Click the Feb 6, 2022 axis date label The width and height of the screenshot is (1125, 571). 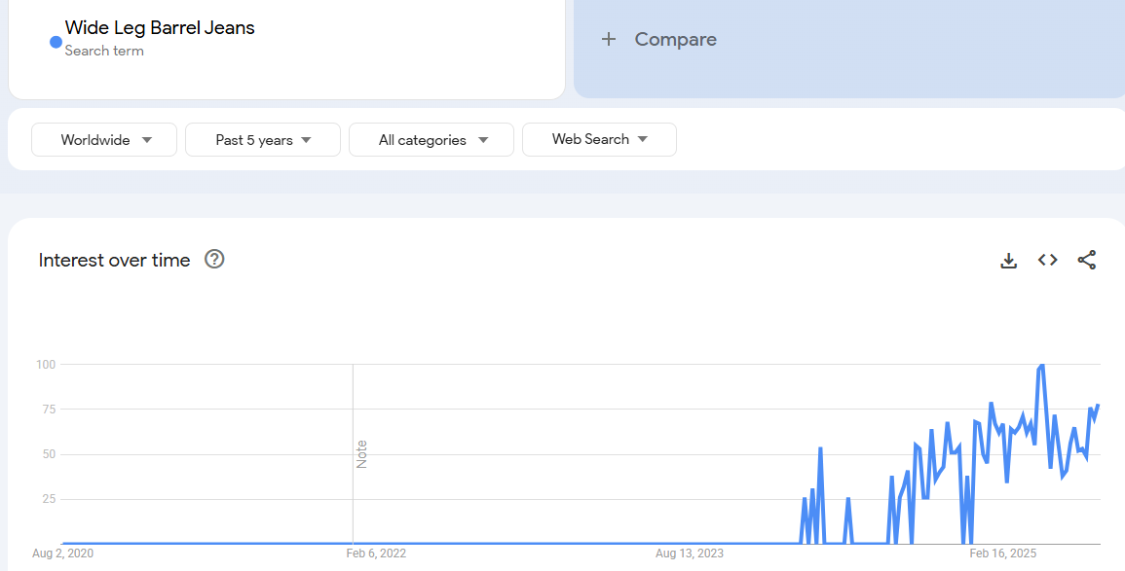pyautogui.click(x=376, y=553)
